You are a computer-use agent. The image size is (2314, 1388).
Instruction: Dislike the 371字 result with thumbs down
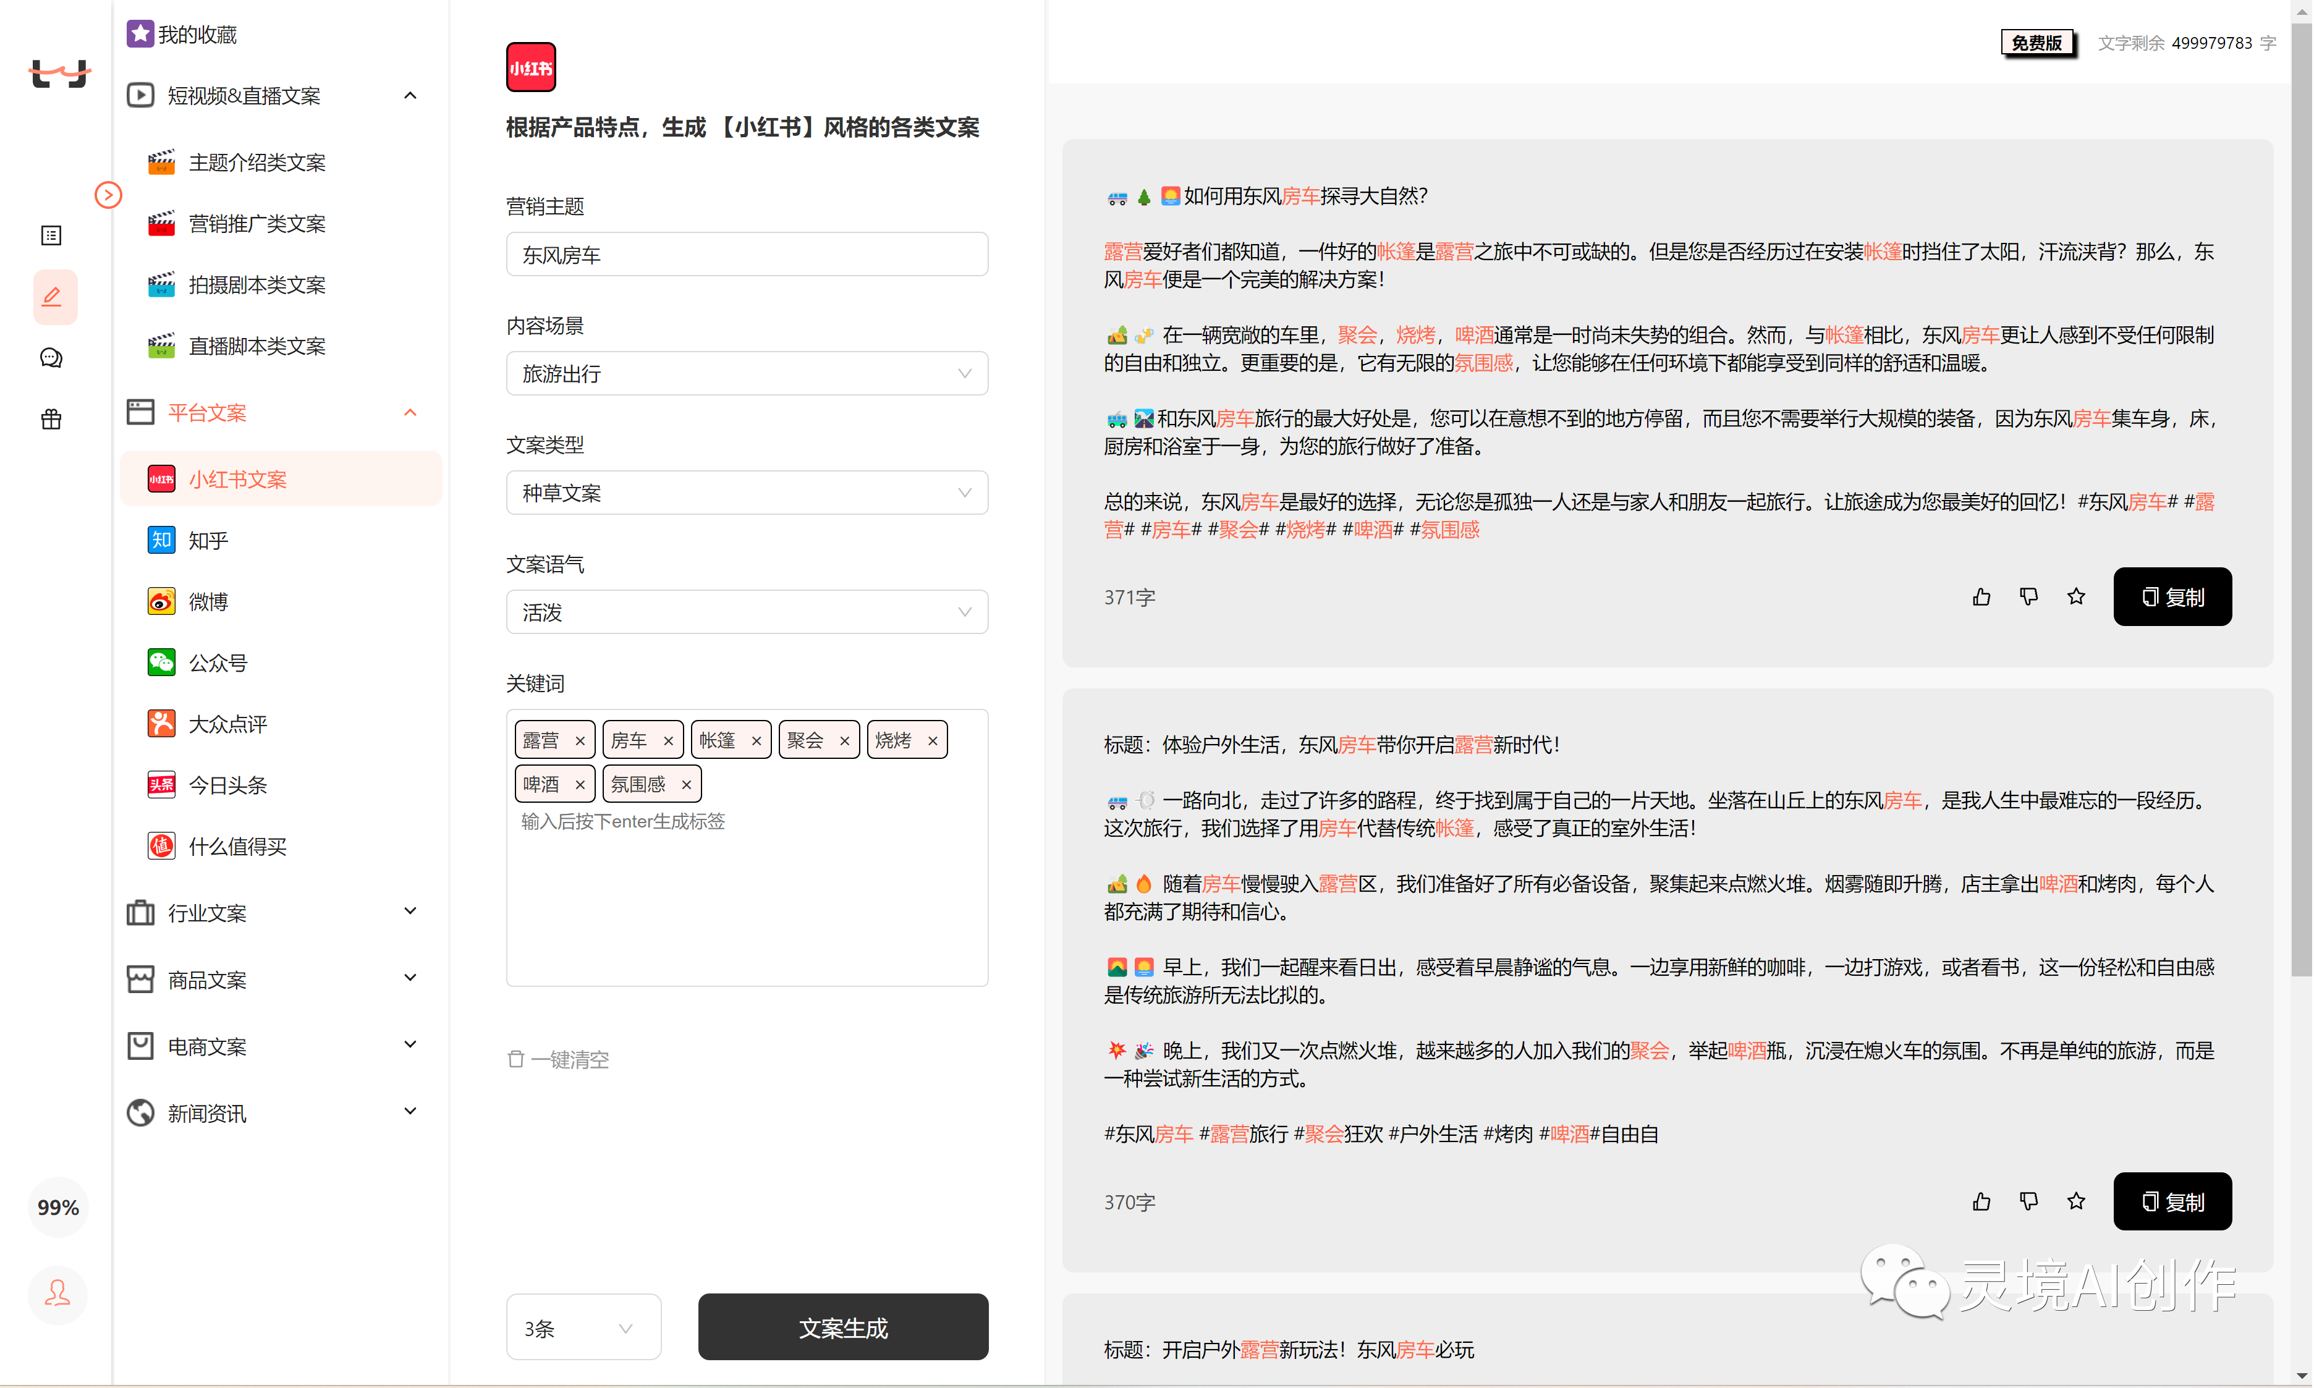pyautogui.click(x=2028, y=597)
